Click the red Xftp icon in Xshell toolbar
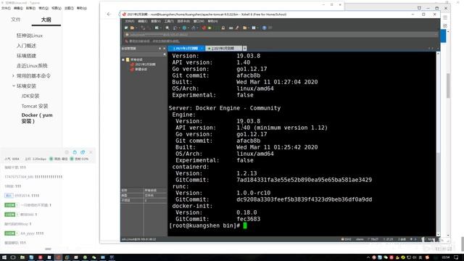The image size is (464, 261). point(204,28)
